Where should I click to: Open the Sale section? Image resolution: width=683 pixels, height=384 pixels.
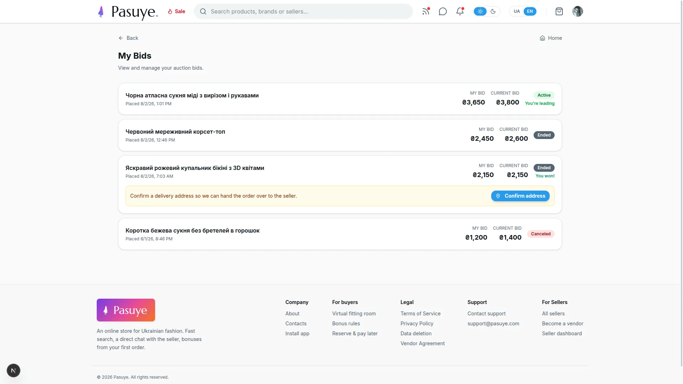176,11
